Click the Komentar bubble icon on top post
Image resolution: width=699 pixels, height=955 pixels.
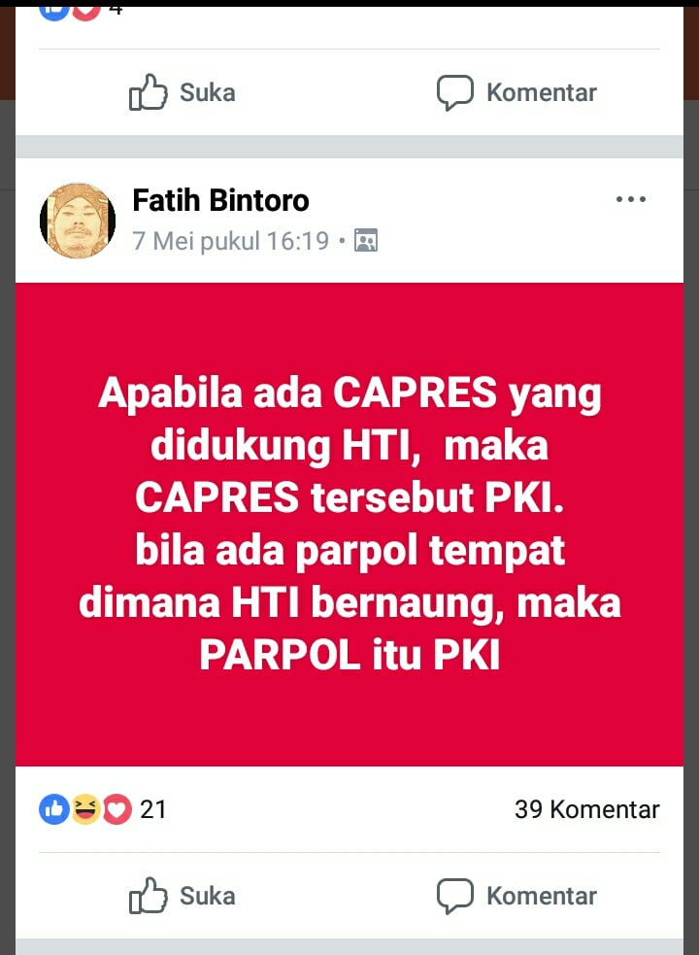pyautogui.click(x=455, y=92)
